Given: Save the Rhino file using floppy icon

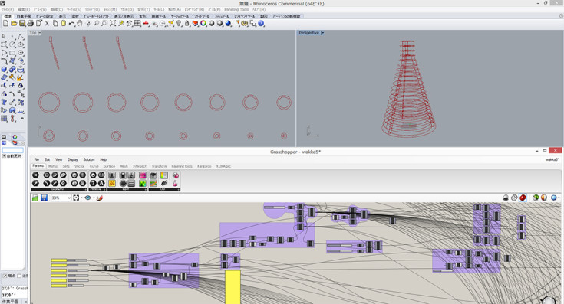Looking at the screenshot, I should pos(22,23).
